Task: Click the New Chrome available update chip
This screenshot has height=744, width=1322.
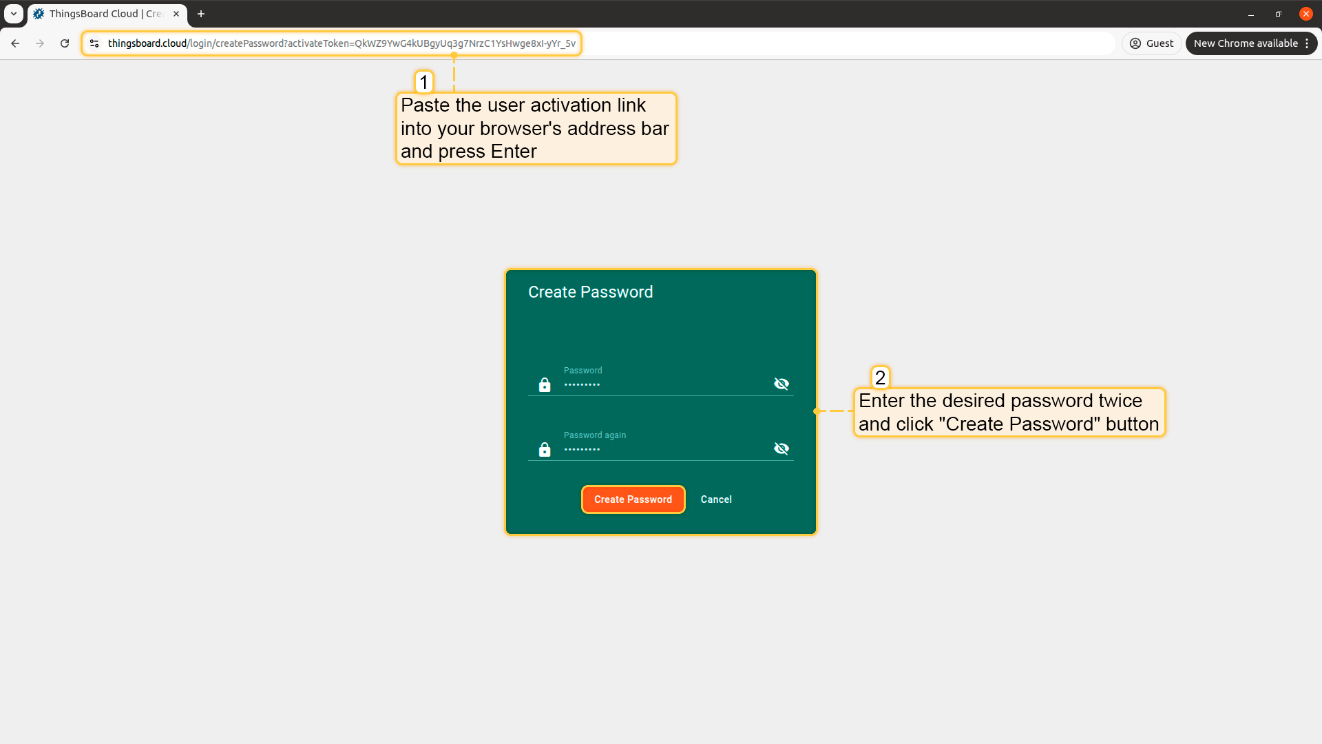Action: coord(1245,43)
